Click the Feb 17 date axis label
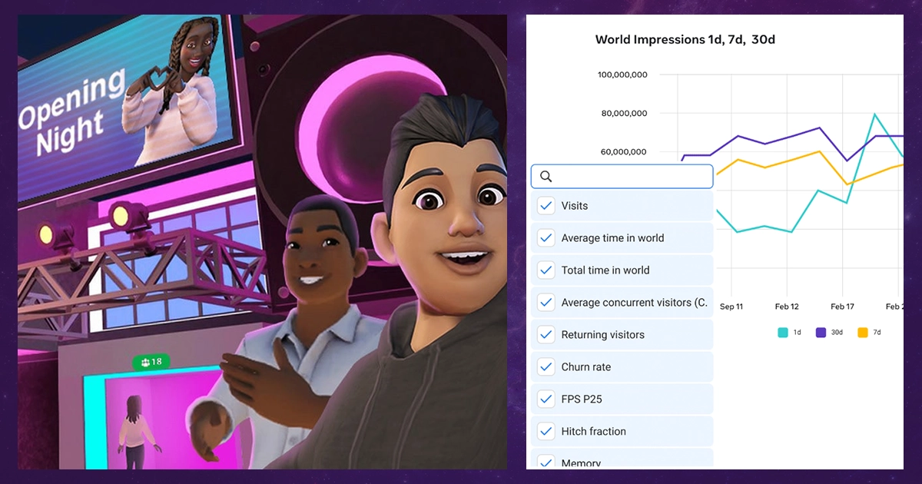The image size is (922, 484). pos(842,307)
